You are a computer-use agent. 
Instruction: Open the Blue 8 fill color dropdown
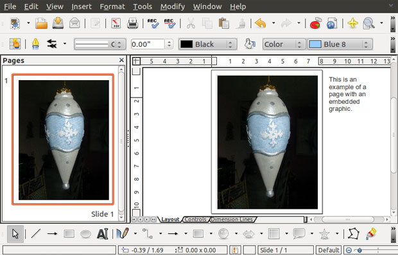340,44
